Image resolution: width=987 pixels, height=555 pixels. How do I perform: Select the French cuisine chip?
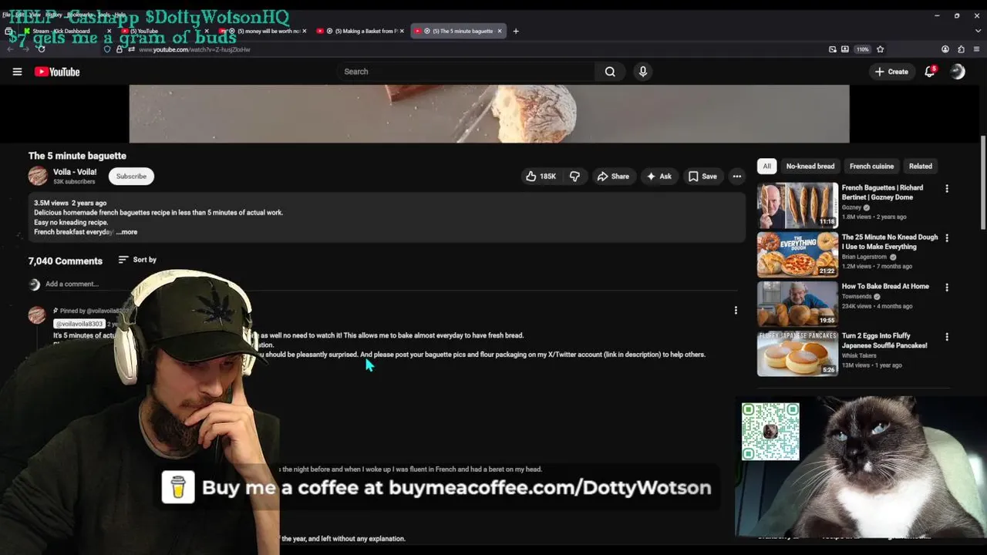pyautogui.click(x=871, y=166)
